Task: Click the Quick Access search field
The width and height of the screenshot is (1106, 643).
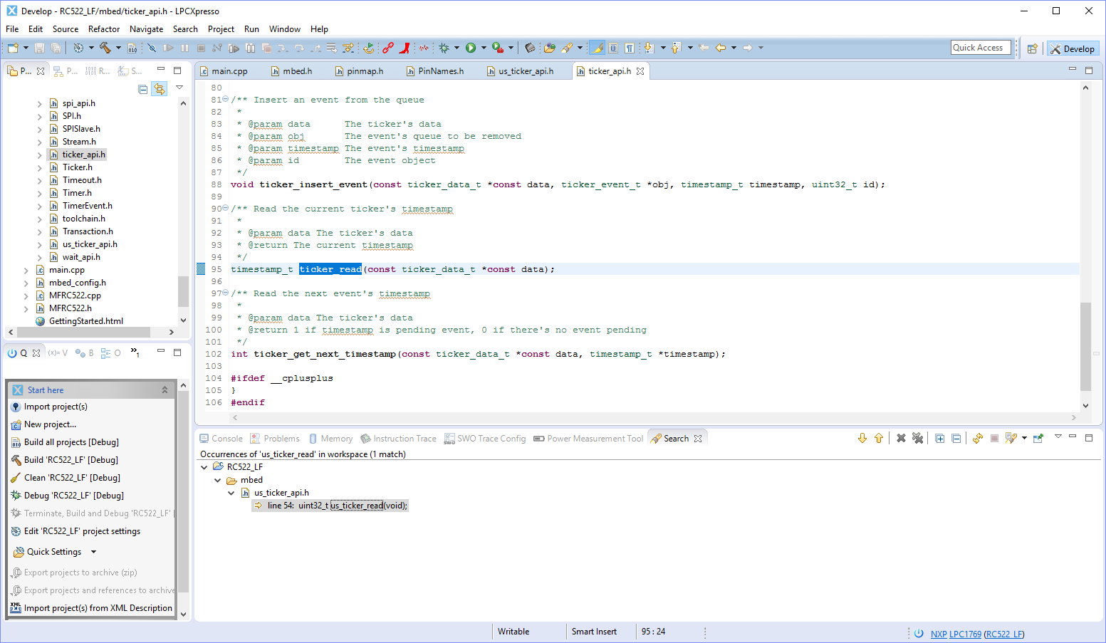Action: (981, 48)
